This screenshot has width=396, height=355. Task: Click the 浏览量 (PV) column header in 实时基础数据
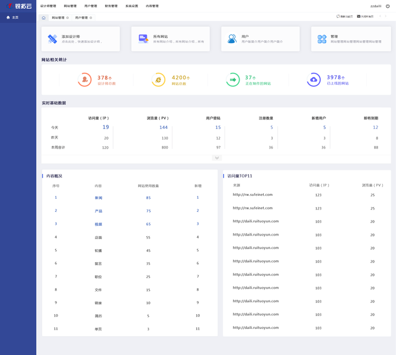click(158, 118)
